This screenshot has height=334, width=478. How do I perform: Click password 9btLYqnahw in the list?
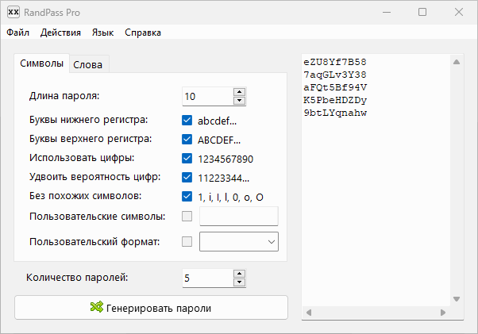pos(335,113)
